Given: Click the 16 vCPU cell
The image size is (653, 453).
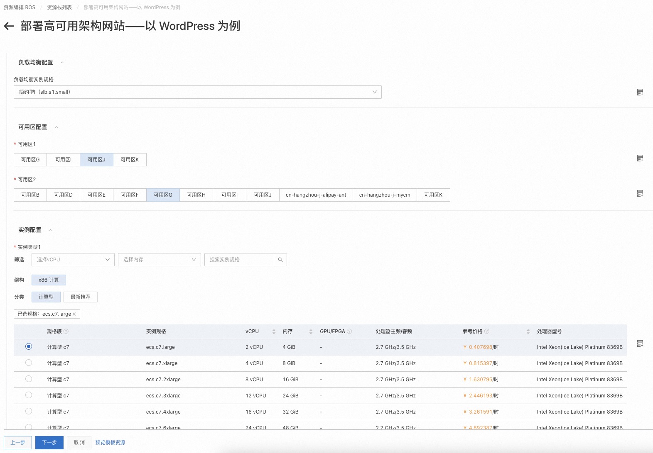Looking at the screenshot, I should pos(255,412).
